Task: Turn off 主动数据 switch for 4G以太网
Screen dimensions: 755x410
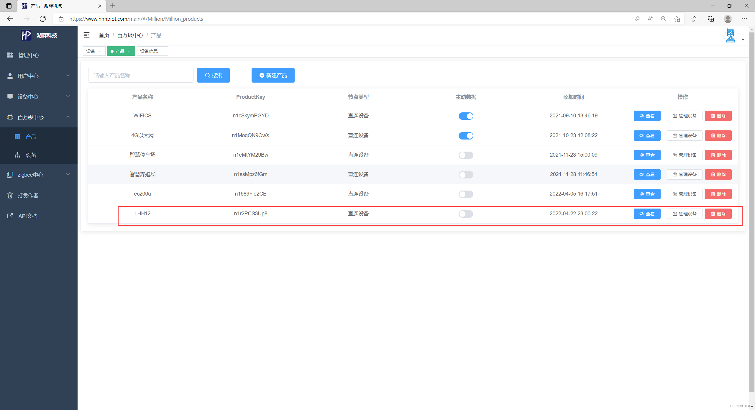Action: click(466, 136)
